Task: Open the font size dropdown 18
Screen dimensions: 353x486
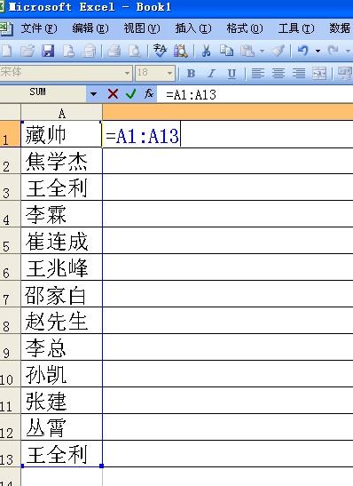Action: click(x=169, y=74)
